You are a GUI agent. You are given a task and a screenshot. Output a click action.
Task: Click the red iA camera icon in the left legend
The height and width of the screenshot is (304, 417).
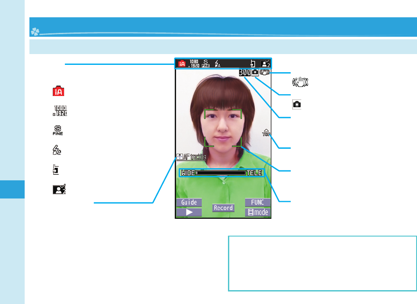coord(58,91)
